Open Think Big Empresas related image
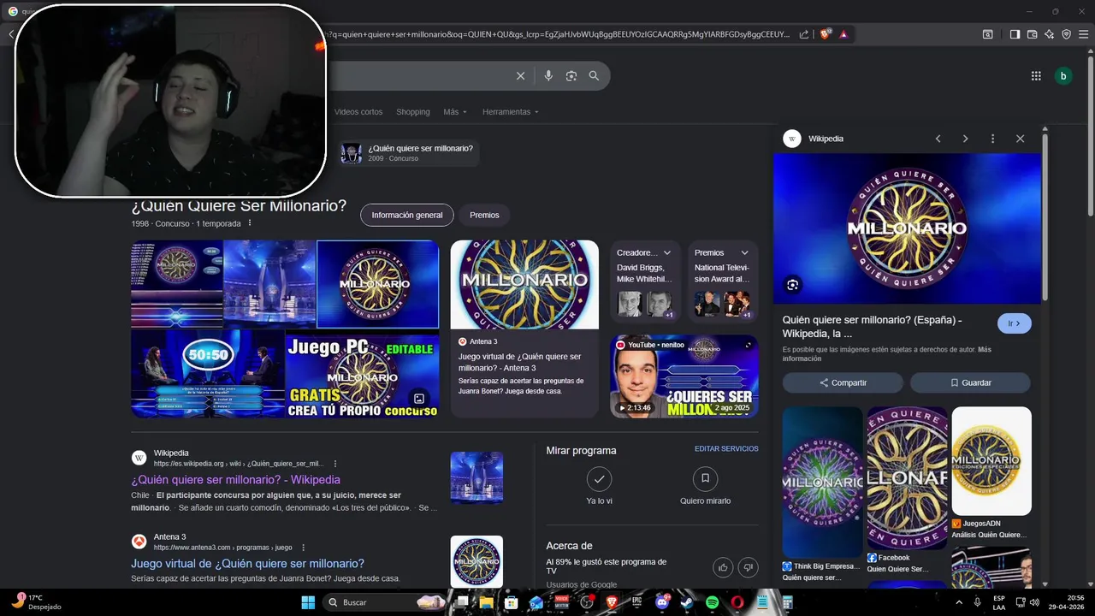This screenshot has height=616, width=1095. point(822,482)
